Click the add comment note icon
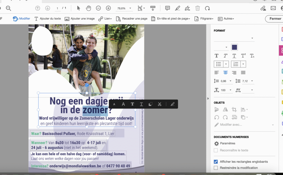Screen dimensions: 283x175 click(167, 8)
